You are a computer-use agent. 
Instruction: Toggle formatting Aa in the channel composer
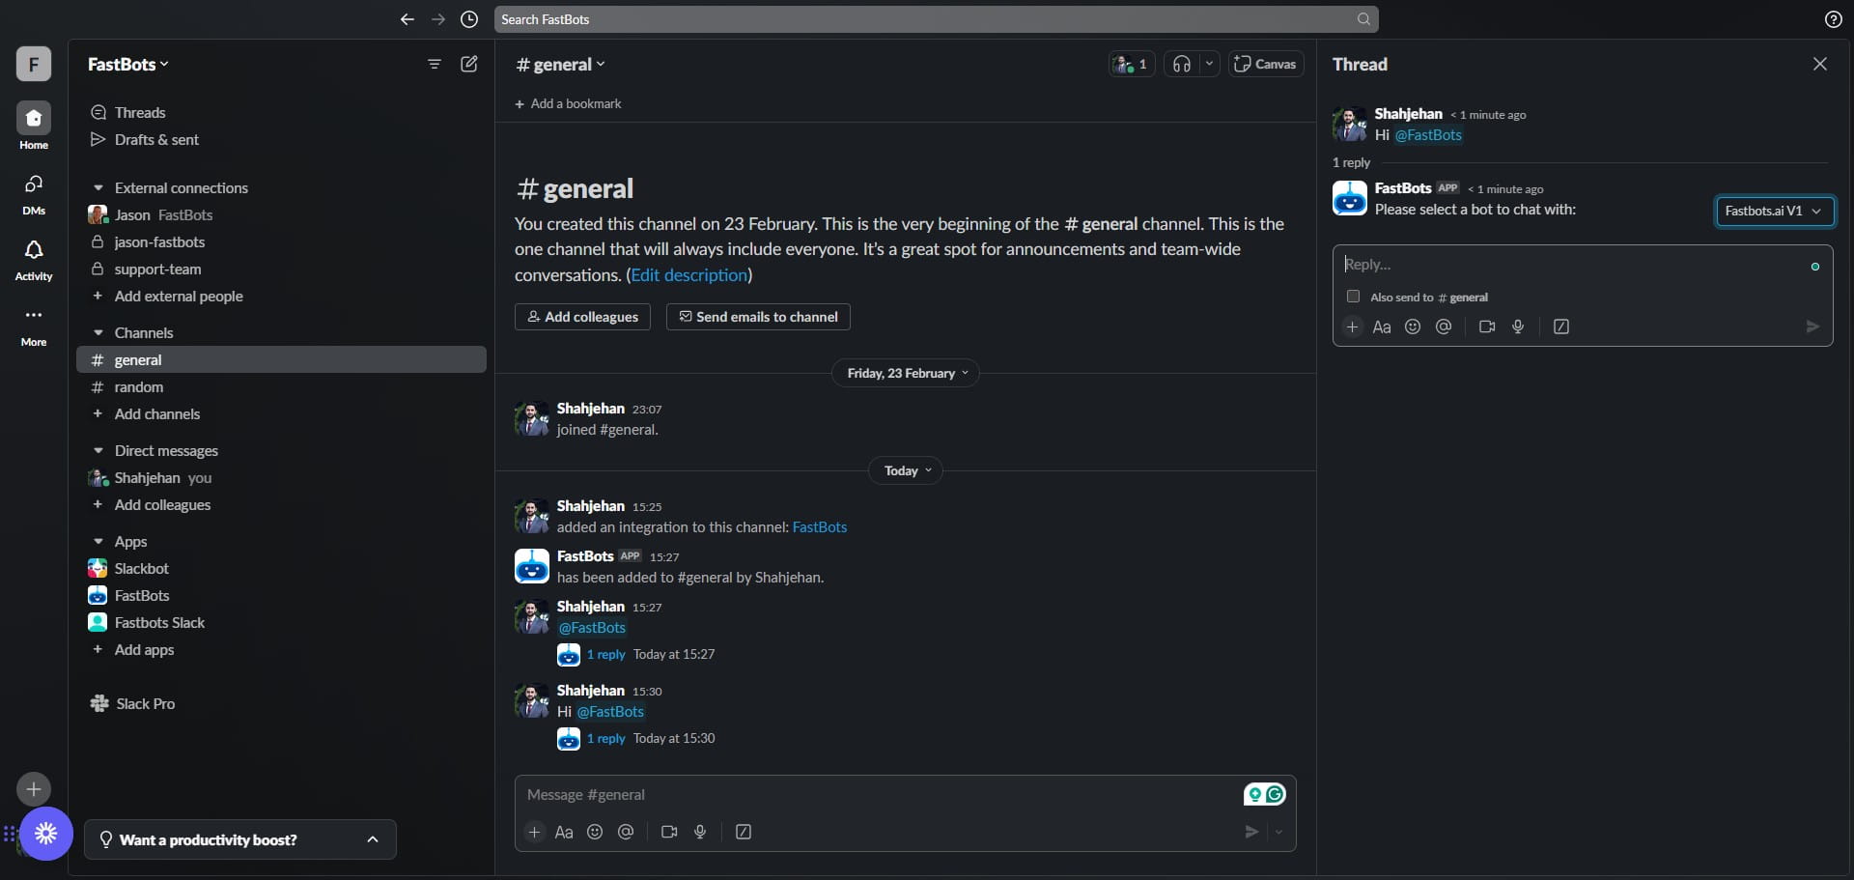564,832
